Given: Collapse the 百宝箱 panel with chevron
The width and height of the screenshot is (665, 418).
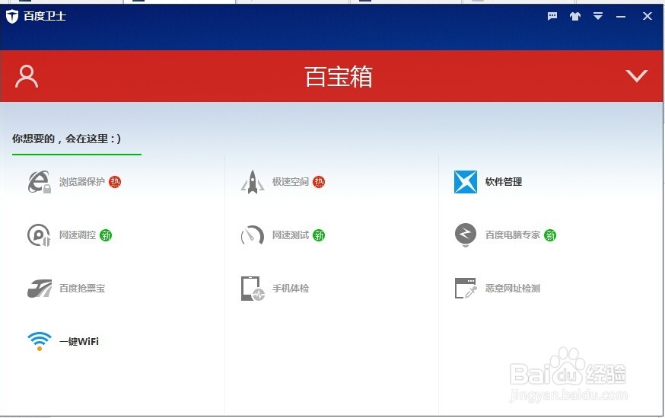Looking at the screenshot, I should pyautogui.click(x=637, y=76).
